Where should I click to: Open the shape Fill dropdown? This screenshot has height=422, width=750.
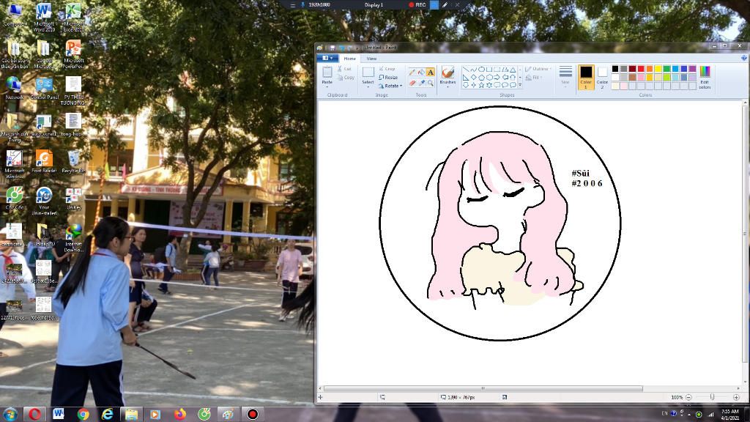[534, 78]
